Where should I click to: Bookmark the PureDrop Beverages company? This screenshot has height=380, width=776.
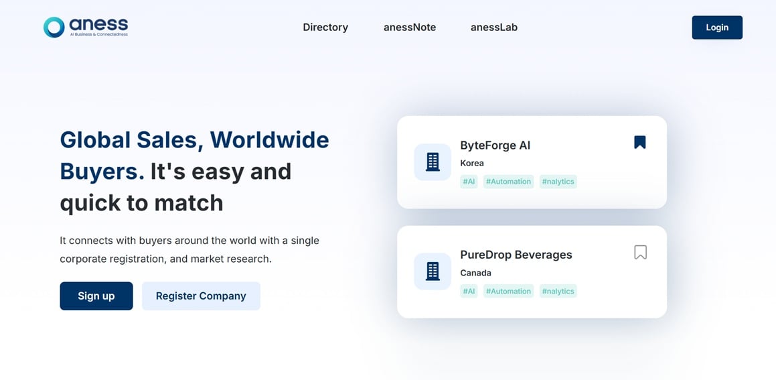[x=640, y=252]
